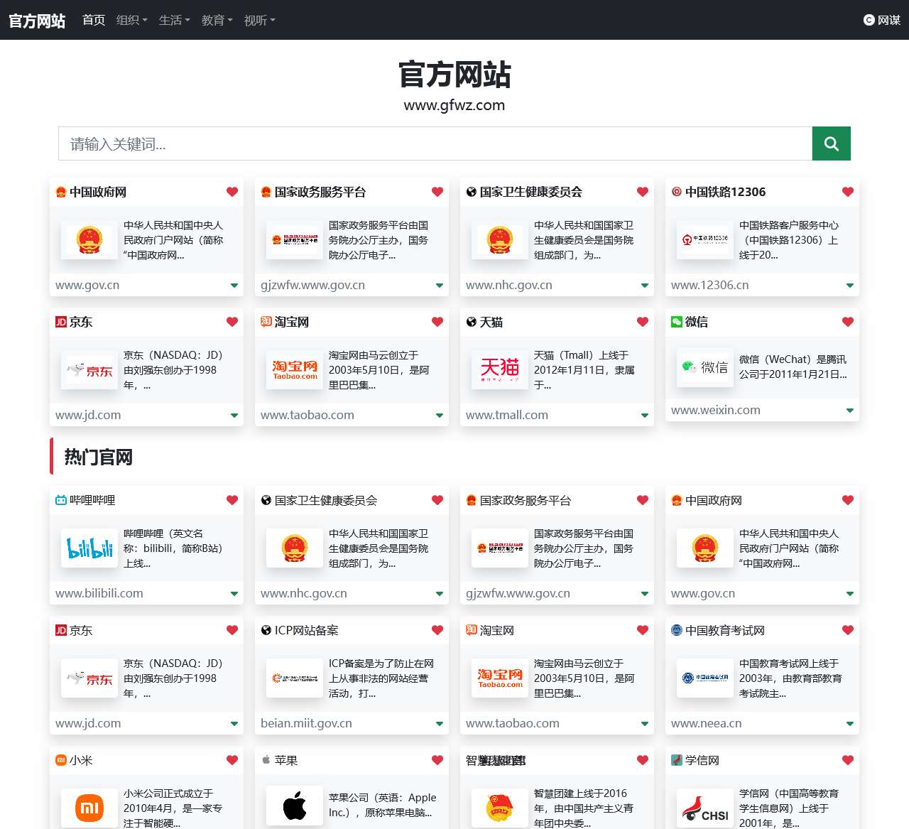Expand the caret beside www.tmall.com
Image resolution: width=909 pixels, height=829 pixels.
[x=645, y=416]
